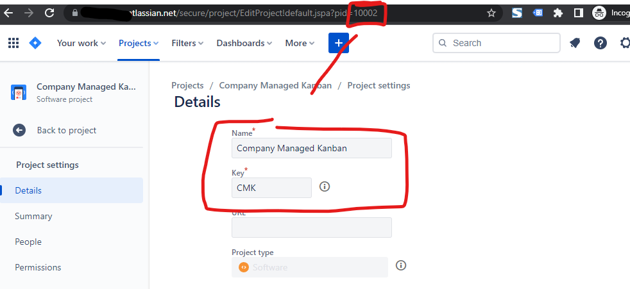Click the Company Managed Ka... project title
The height and width of the screenshot is (289, 630).
(86, 87)
